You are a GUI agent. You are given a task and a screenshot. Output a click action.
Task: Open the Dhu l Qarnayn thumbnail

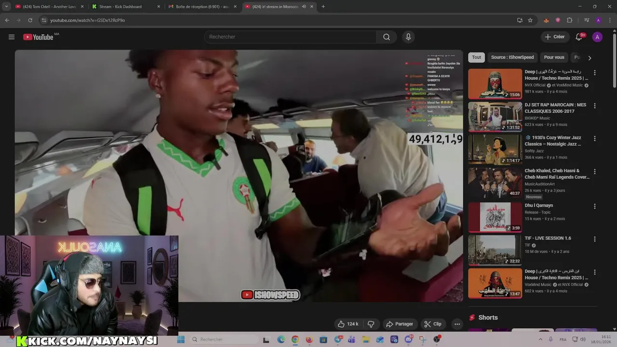point(495,217)
